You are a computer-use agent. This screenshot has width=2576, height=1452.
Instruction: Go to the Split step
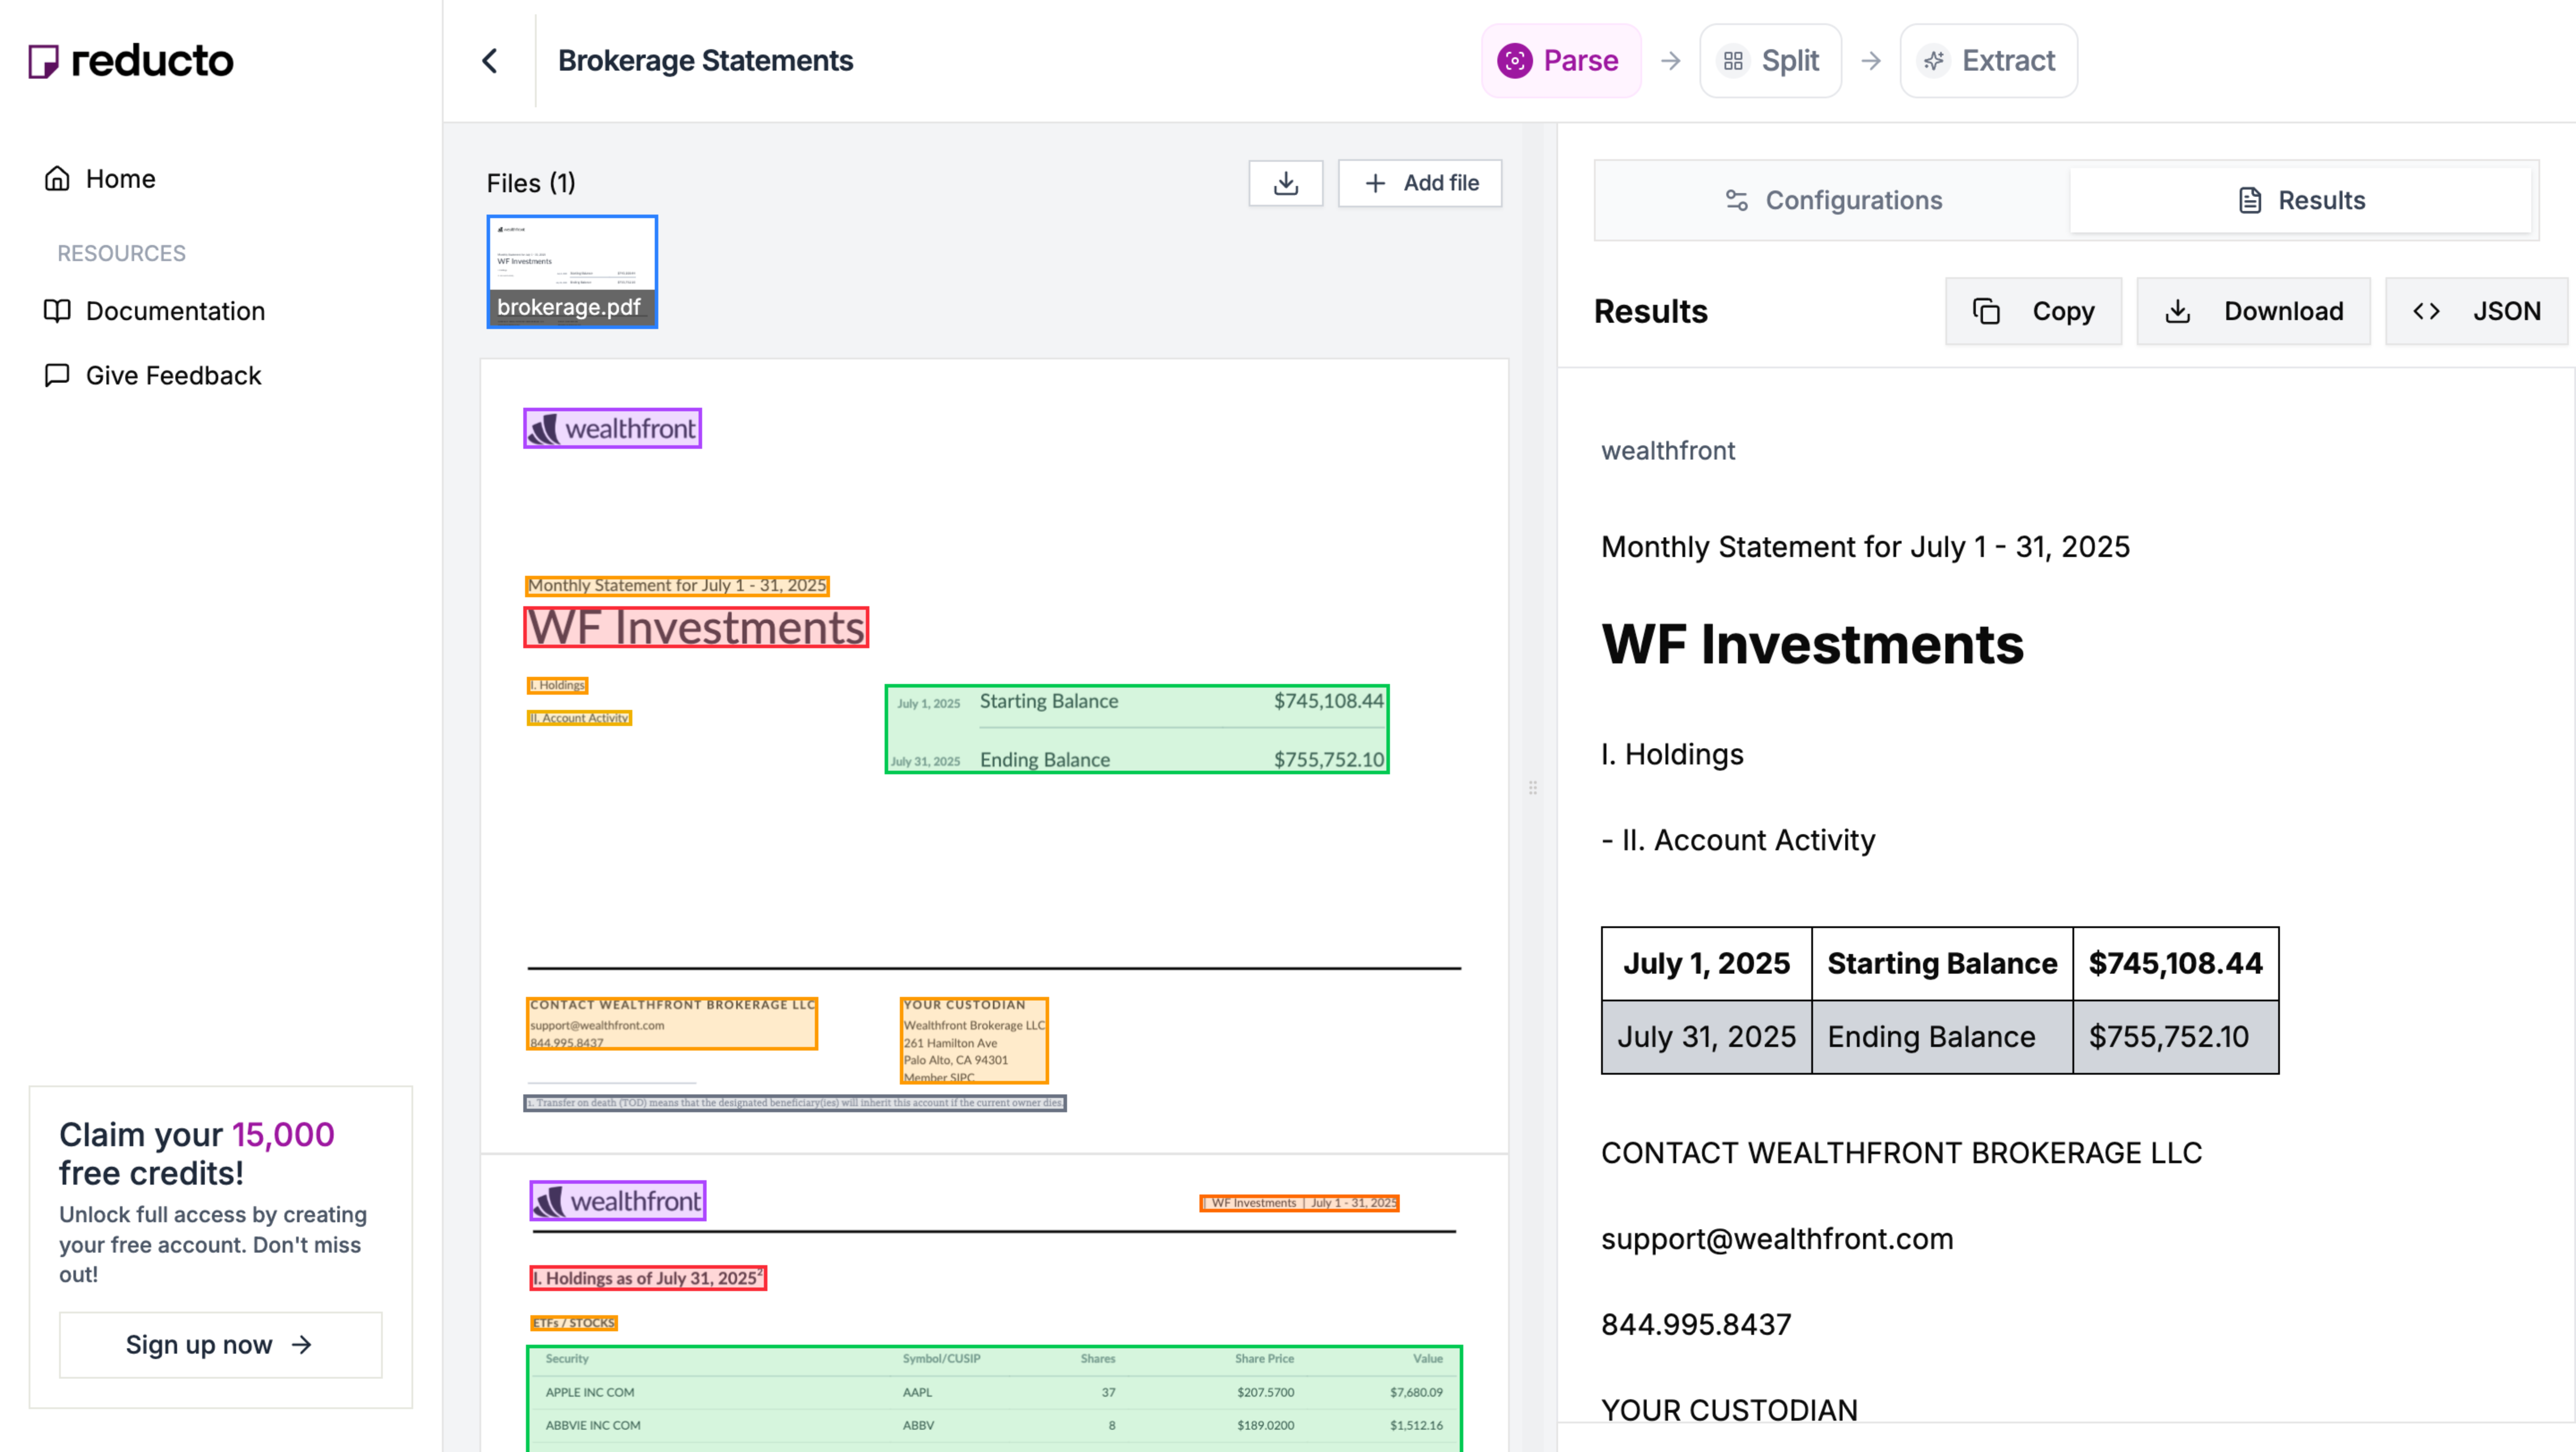click(1770, 61)
